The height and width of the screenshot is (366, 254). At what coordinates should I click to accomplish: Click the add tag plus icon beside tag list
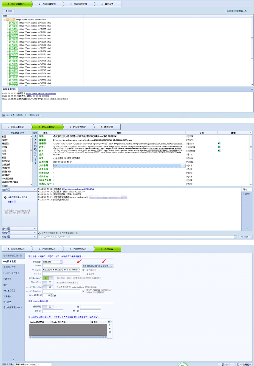[x=35, y=136]
